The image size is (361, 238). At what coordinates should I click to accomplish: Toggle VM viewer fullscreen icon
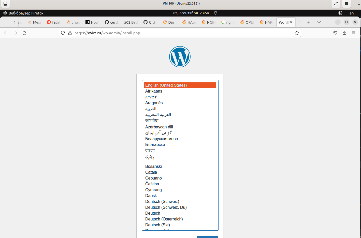pos(336,4)
